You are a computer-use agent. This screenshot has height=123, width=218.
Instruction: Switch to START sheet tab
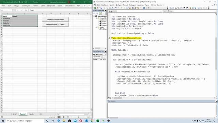[15, 114]
